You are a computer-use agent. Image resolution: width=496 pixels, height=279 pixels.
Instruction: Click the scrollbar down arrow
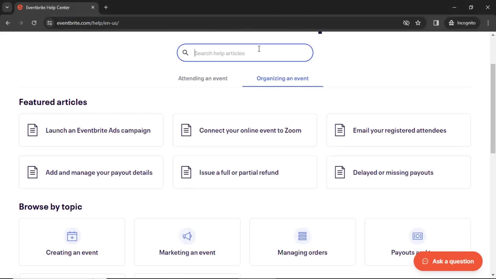coord(493,275)
